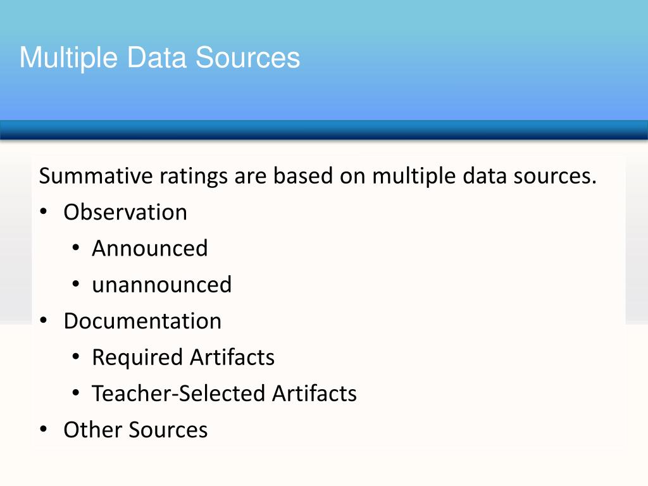This screenshot has width=648, height=486.
Task: Click the bullet dot before 'Teacher-Selected Artifacts'
Action: coord(76,394)
